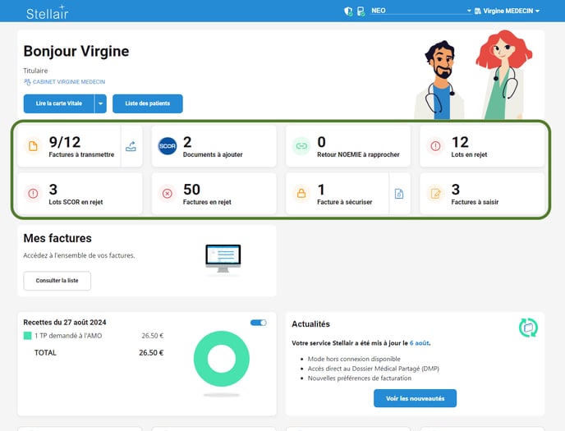Click the Actualités heading
565x431 pixels.
tap(310, 324)
